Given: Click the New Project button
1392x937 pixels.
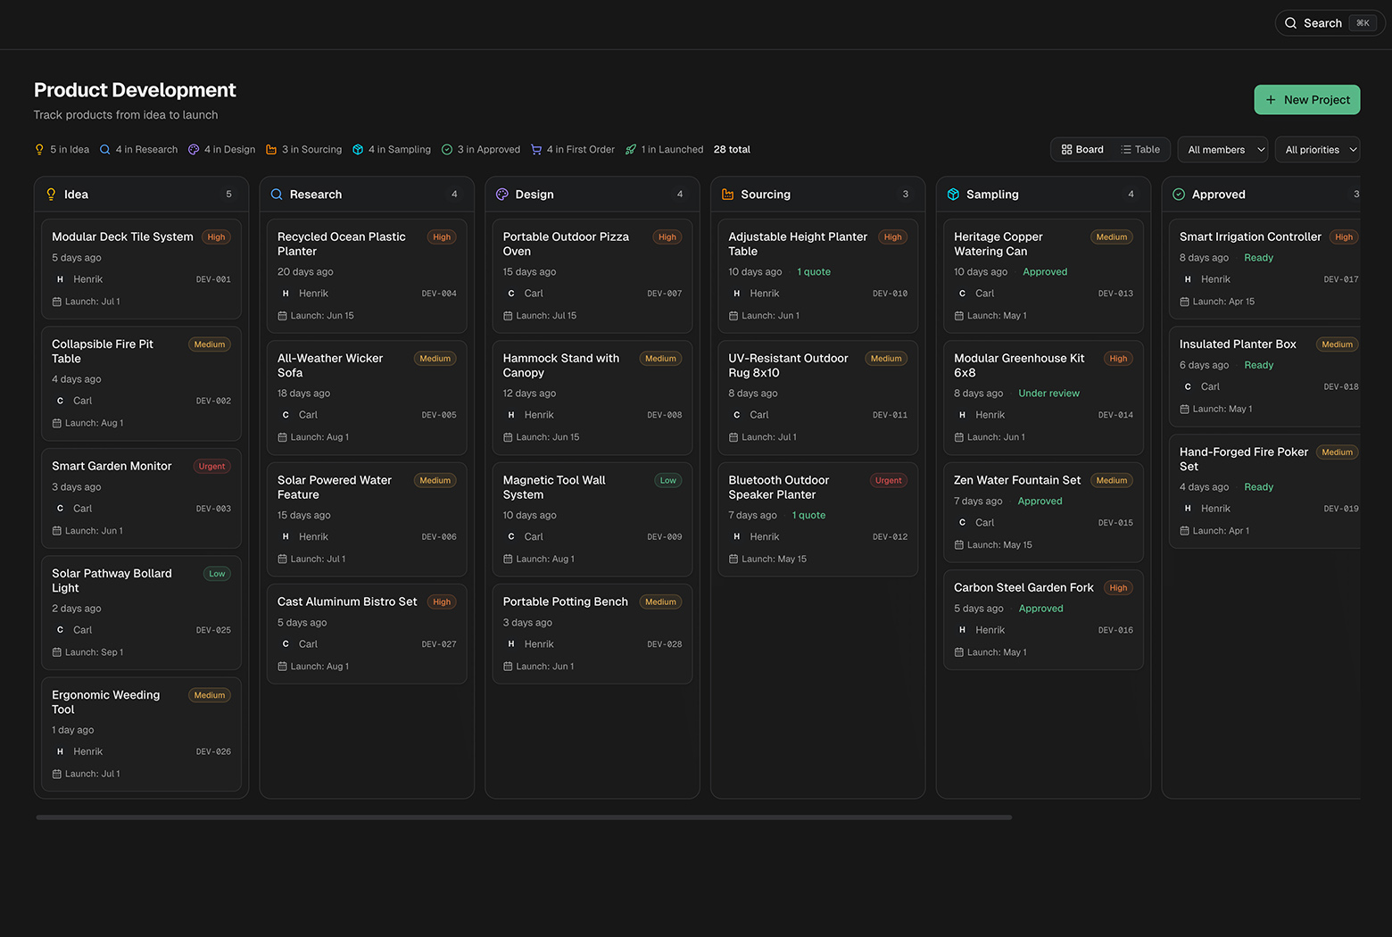Looking at the screenshot, I should tap(1306, 100).
